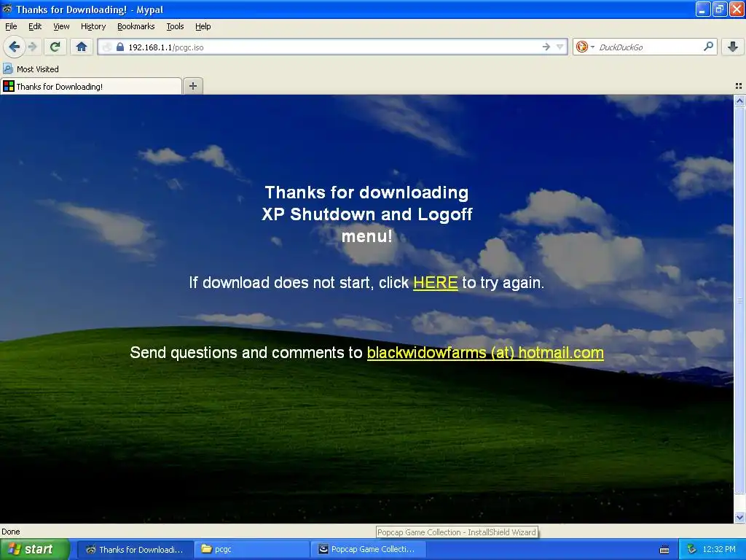Click the blackwidowfarms hotmail email link

point(485,352)
